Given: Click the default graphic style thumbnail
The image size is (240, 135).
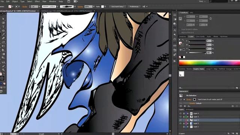Looking at the screenshot, I should point(181,74).
